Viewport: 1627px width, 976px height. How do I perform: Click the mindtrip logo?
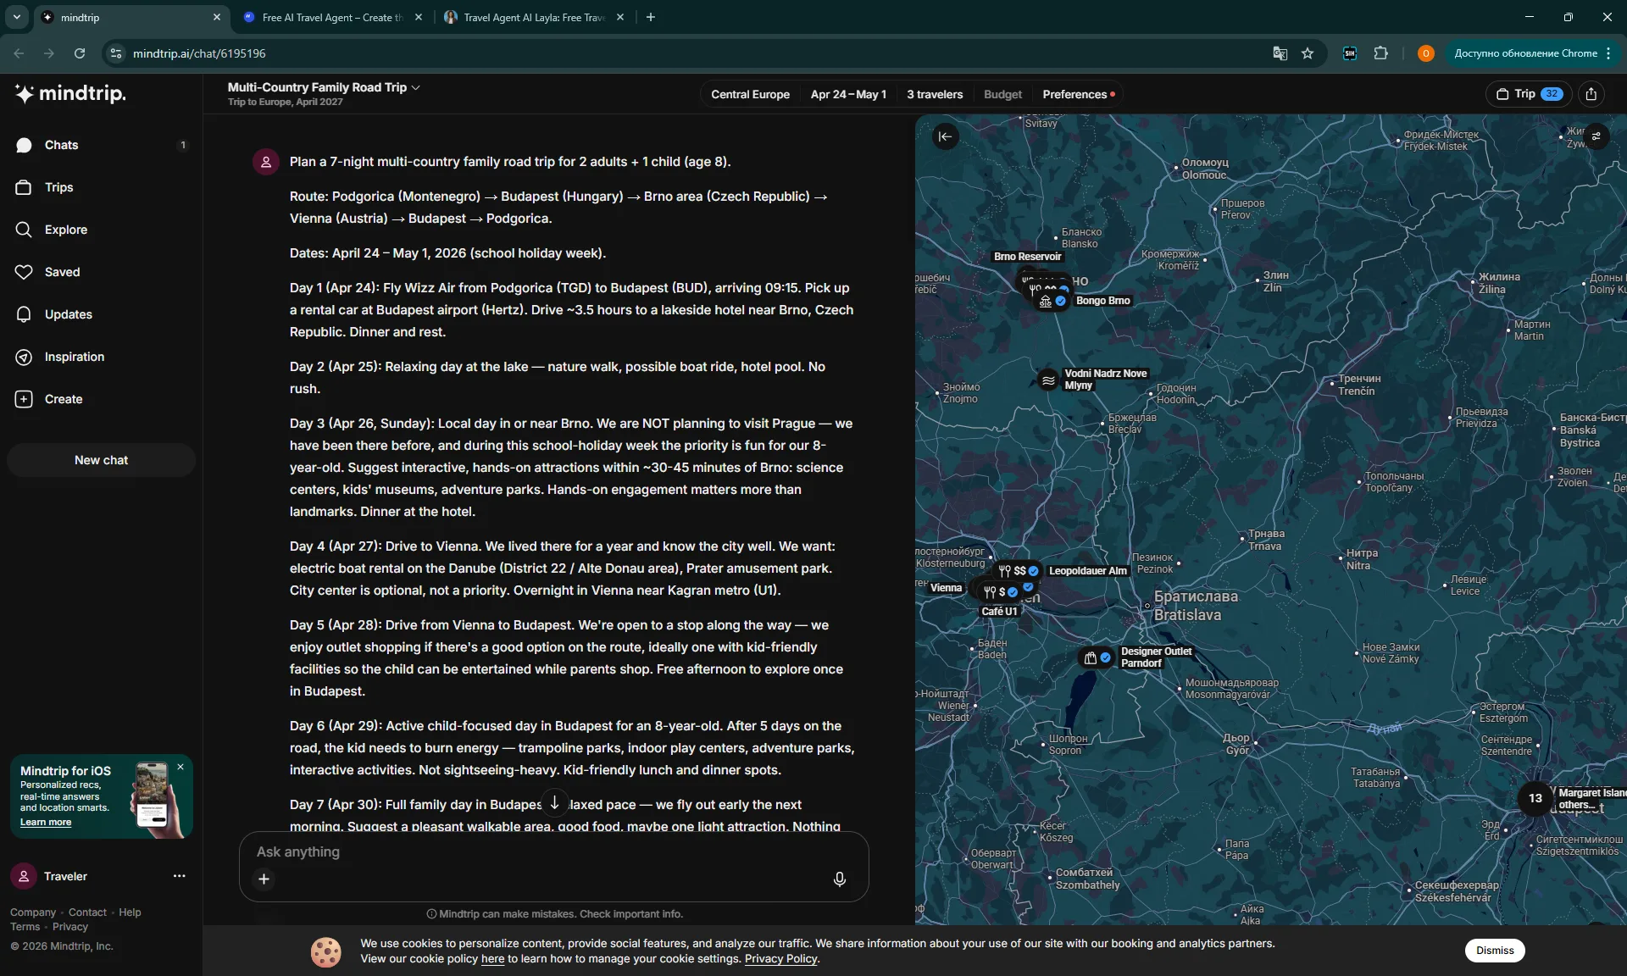(x=70, y=93)
